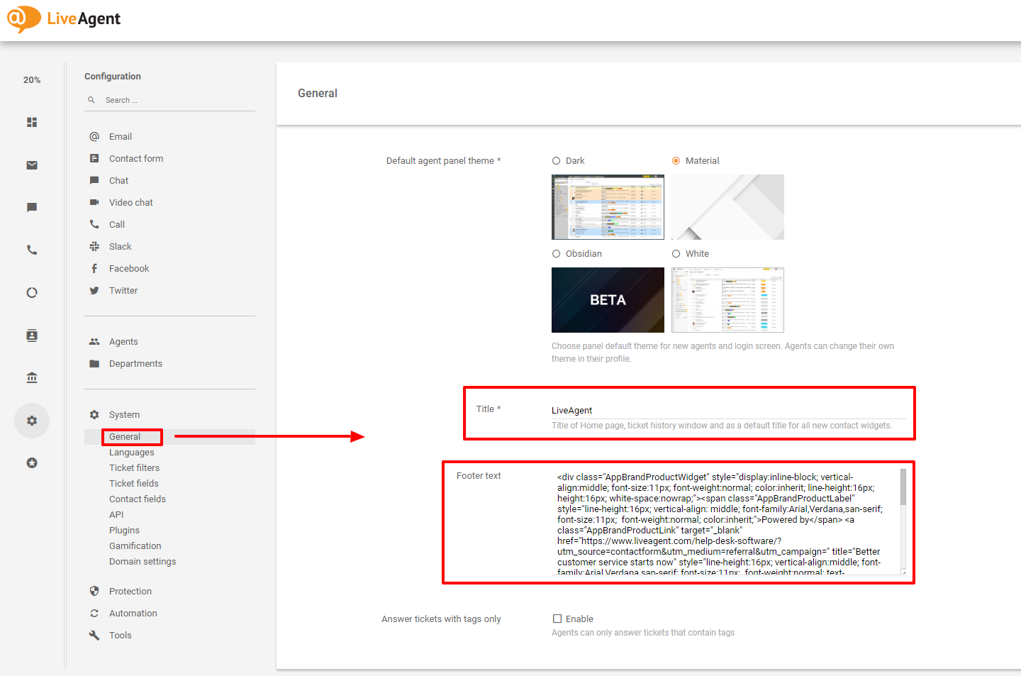Expand the Protection menu section
1021x676 pixels.
point(130,592)
